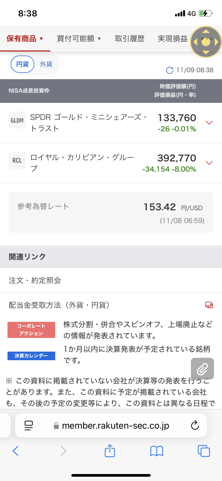
Task: Open Safari bookmarks book icon
Action: [x=157, y=451]
